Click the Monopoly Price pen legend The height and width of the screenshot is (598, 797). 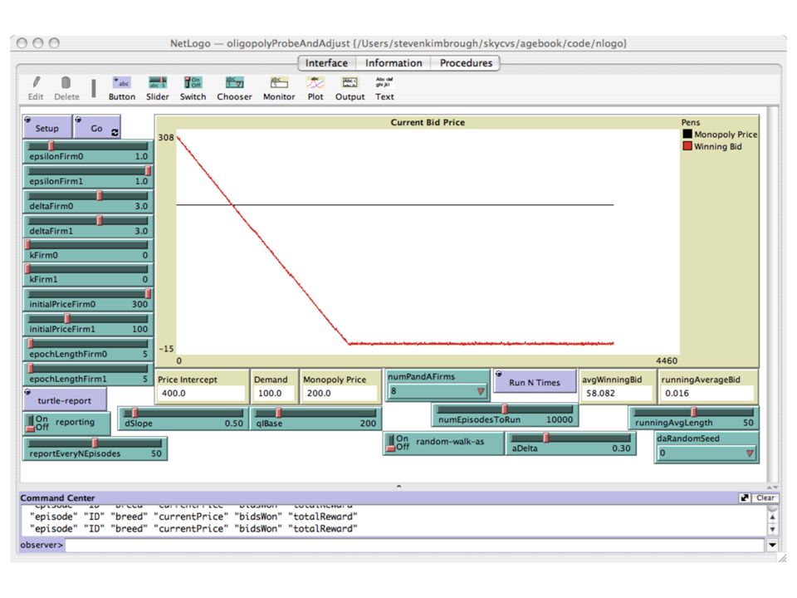point(720,135)
